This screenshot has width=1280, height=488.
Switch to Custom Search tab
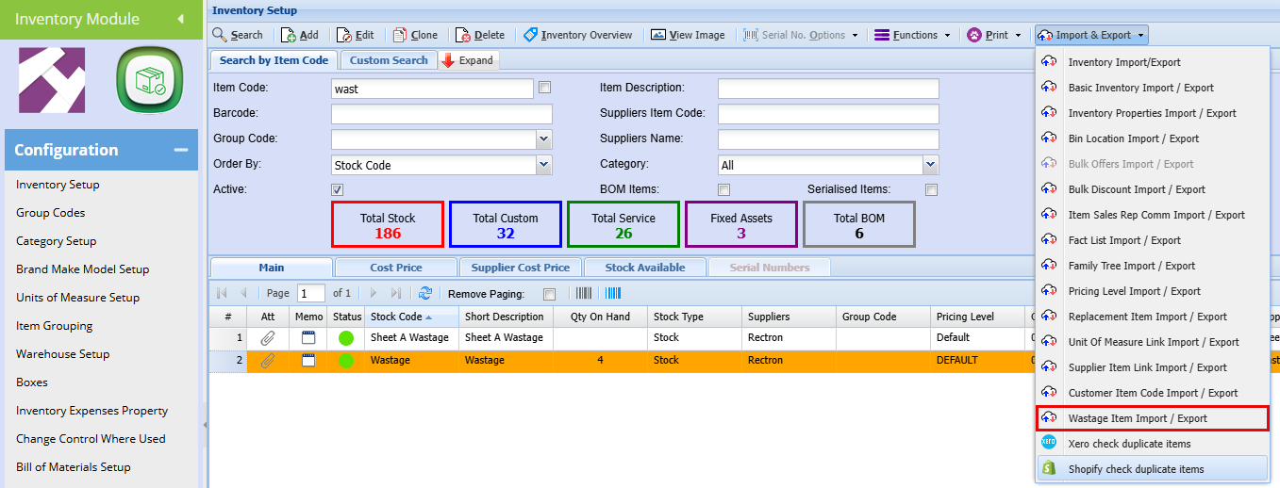coord(389,60)
